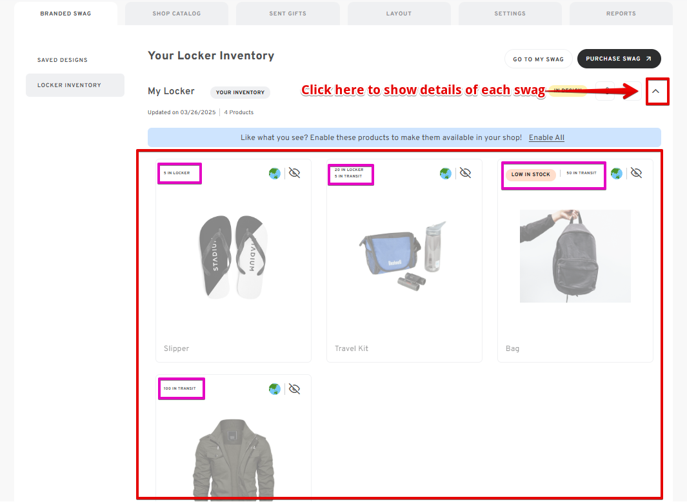The image size is (687, 502).
Task: Open the Settings tab
Action: click(510, 14)
